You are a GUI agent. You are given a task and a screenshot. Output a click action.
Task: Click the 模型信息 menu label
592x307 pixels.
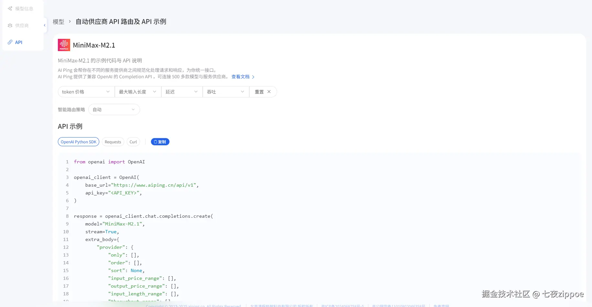coord(24,9)
